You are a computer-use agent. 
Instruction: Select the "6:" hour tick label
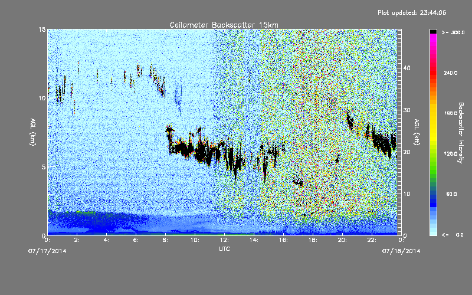(x=136, y=240)
